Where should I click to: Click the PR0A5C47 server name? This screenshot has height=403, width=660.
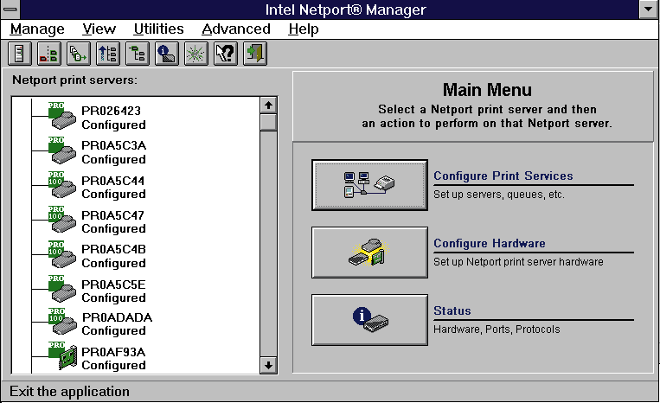(112, 215)
